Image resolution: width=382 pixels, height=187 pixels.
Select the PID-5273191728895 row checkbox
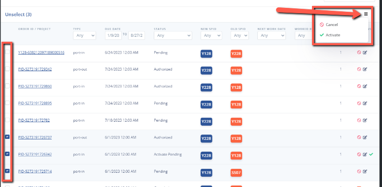7,103
